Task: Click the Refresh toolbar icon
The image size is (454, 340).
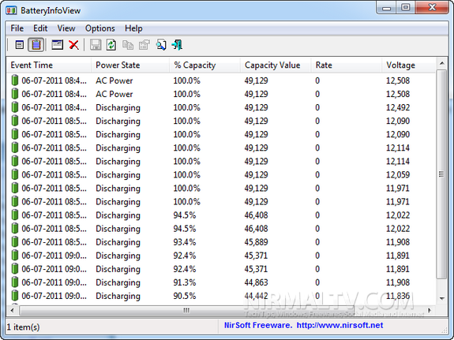Action: [111, 45]
